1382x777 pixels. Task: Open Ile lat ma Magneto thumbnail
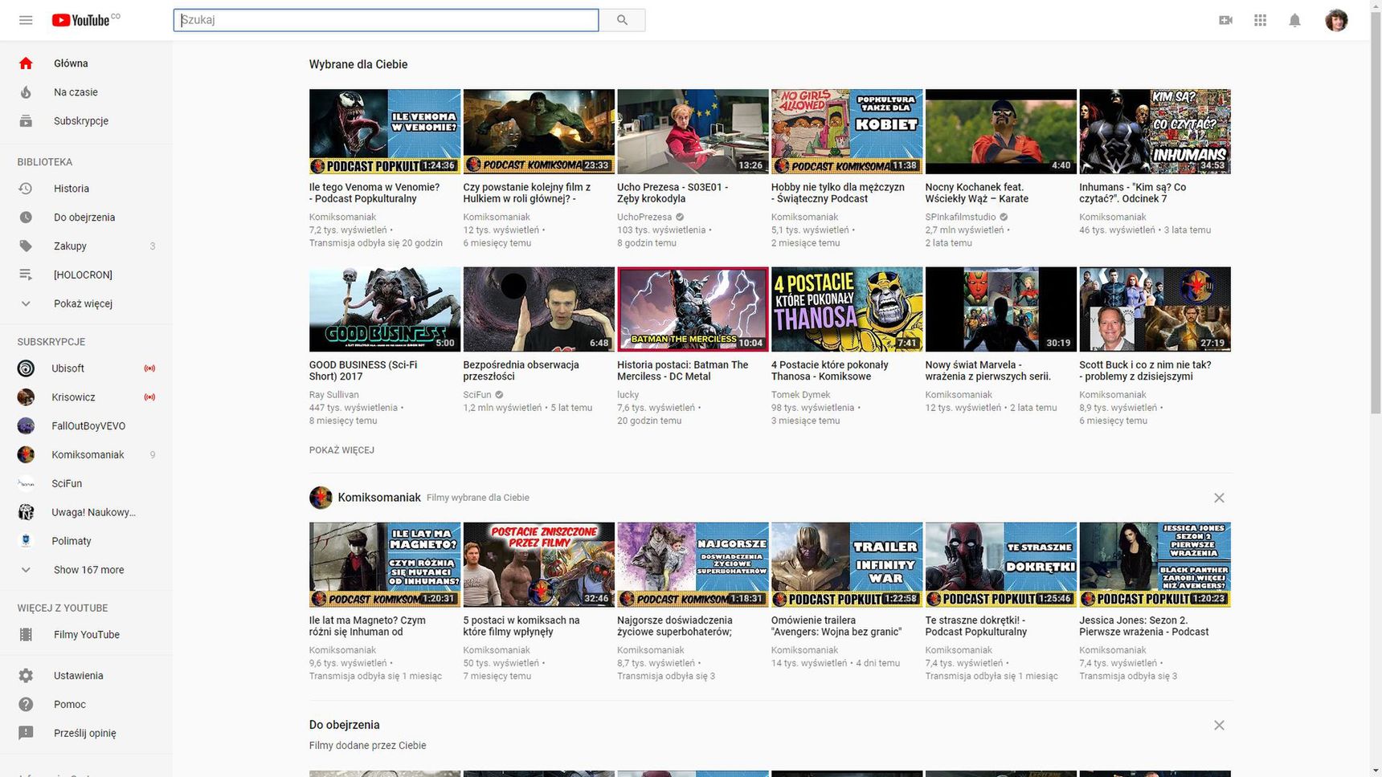(385, 565)
